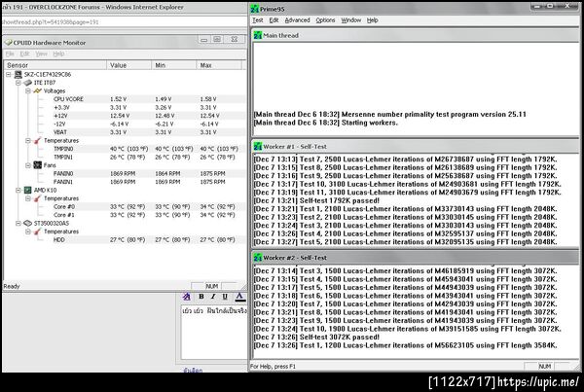This screenshot has width=584, height=392.
Task: Click the Value column header
Action: 129,65
